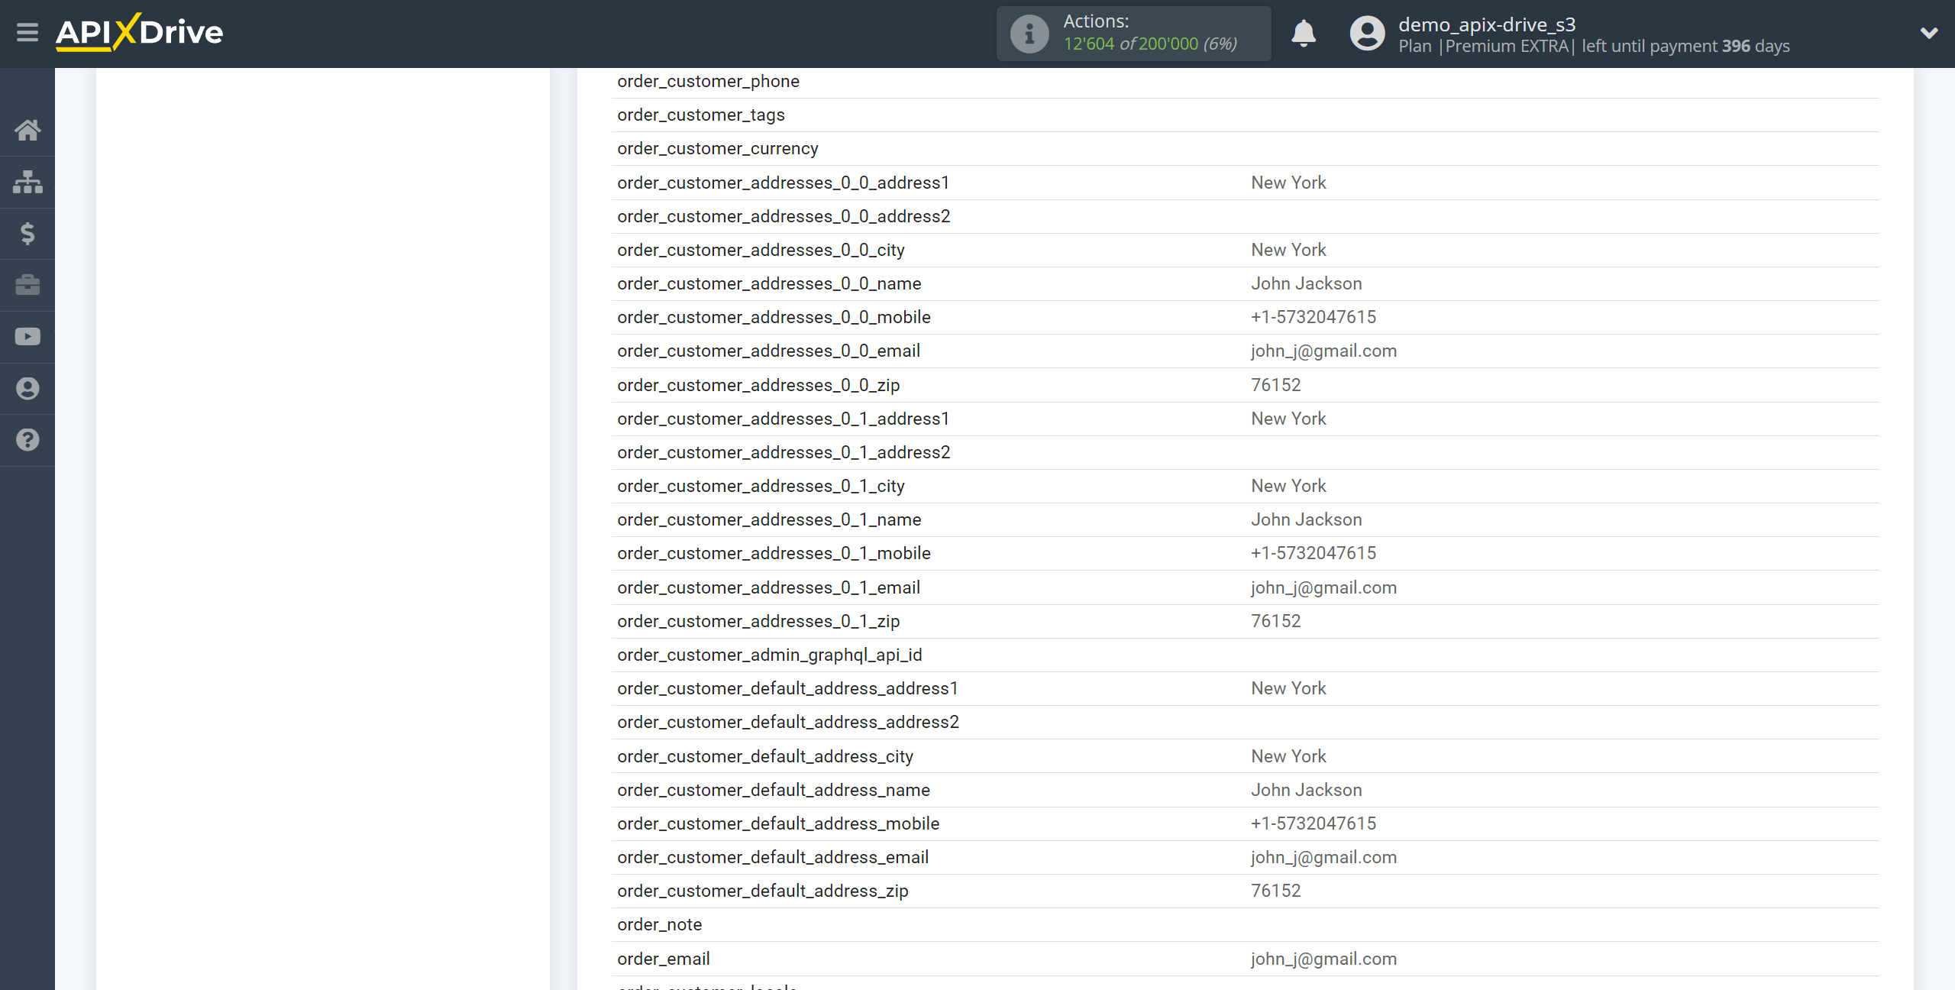Click john_j@gmail.com value of order_email
Screen dimensions: 1955x990
(1323, 959)
